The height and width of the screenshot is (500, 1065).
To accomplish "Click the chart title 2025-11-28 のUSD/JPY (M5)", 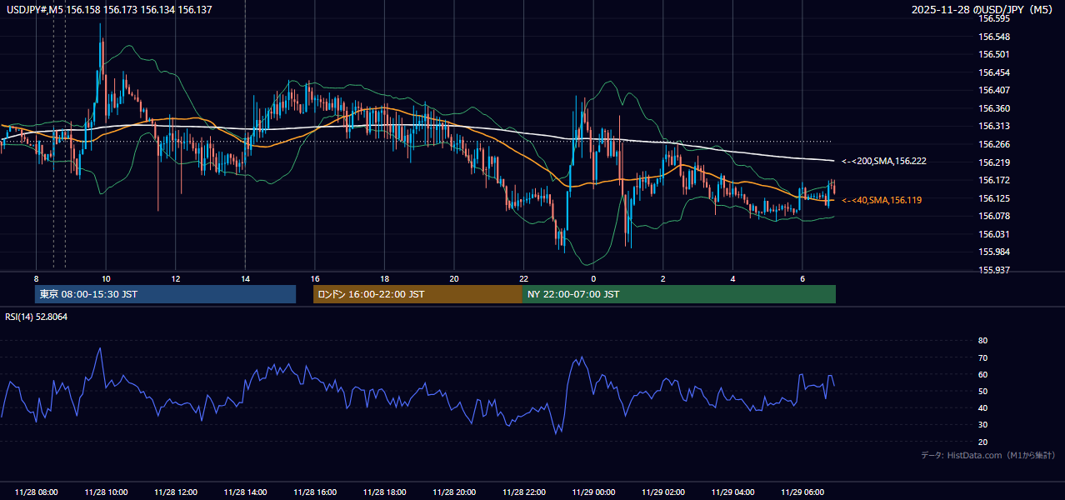I will pyautogui.click(x=983, y=10).
